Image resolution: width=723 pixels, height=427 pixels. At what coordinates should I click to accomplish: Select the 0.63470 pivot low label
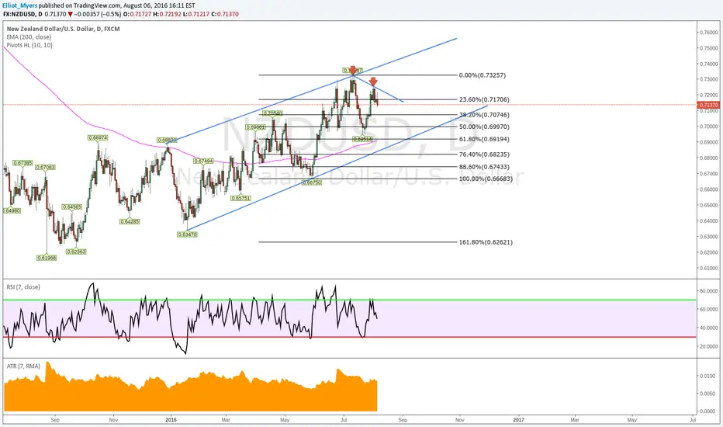tap(187, 234)
